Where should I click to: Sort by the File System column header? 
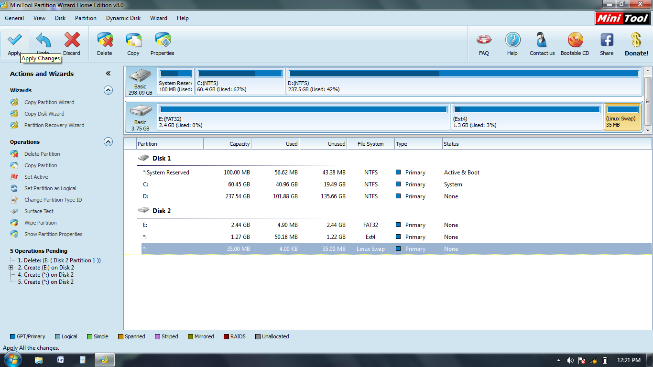click(x=371, y=144)
